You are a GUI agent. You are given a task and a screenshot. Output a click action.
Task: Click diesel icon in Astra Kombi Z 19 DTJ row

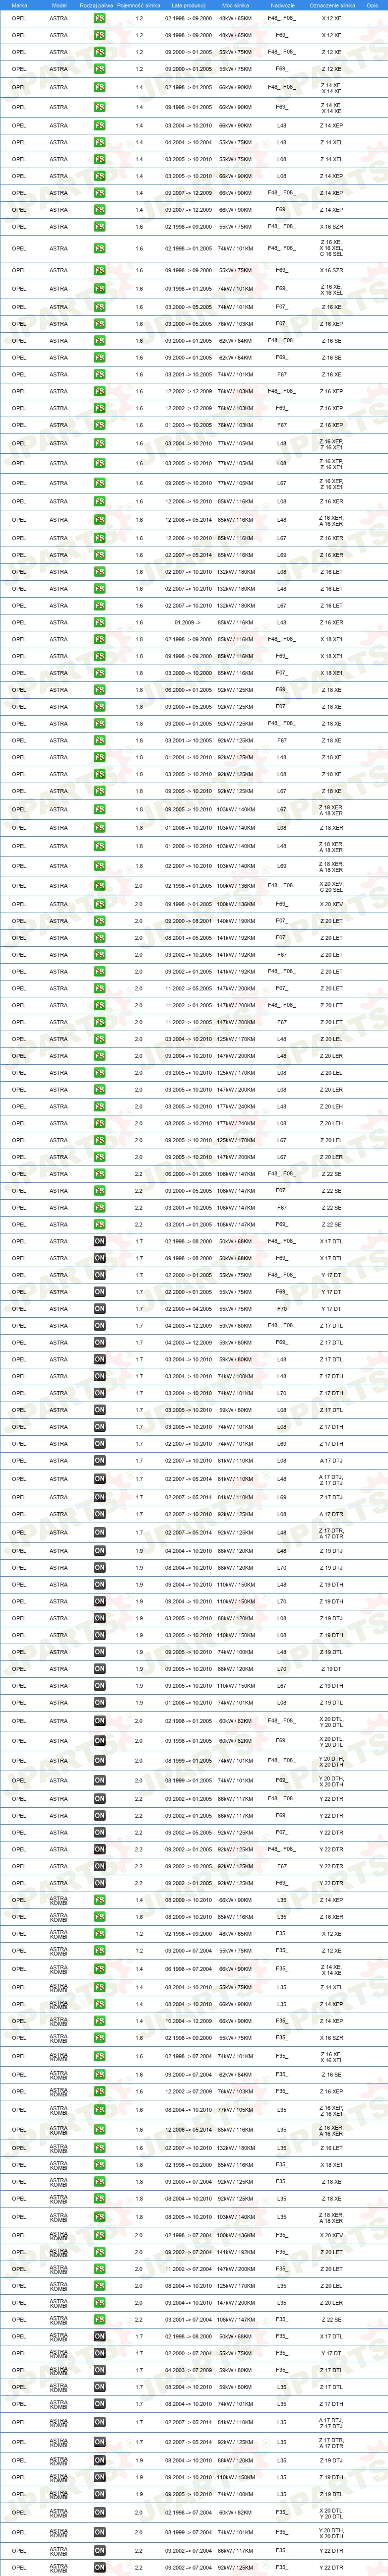(99, 2461)
